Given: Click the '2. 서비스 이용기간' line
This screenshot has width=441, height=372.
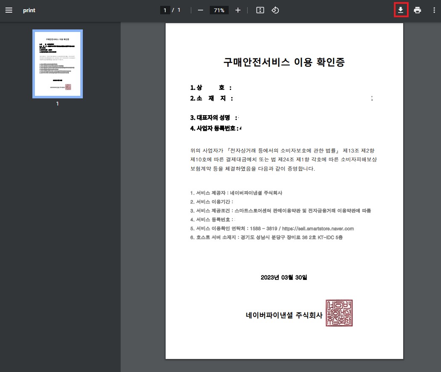Looking at the screenshot, I should click(211, 202).
